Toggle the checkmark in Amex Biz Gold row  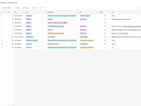105,44
